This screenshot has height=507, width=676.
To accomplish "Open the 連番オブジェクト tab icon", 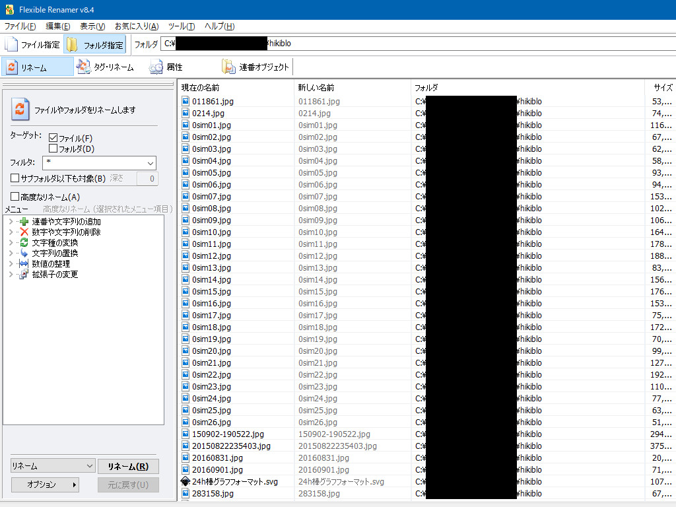I will pos(228,67).
